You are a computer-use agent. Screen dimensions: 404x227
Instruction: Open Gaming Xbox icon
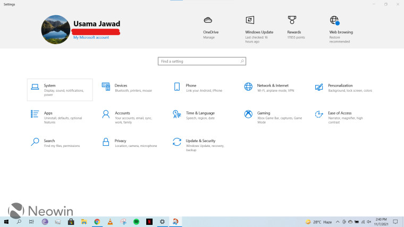pos(248,114)
